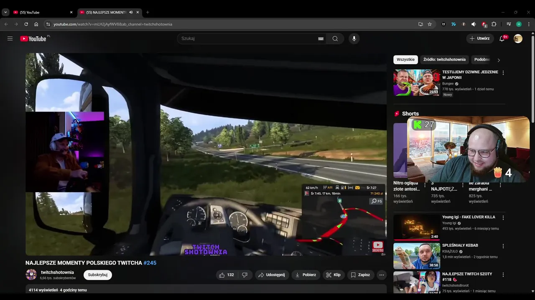Open options for SPLEŚNIAŁY KEBAB video
This screenshot has height=300, width=535.
(x=503, y=246)
